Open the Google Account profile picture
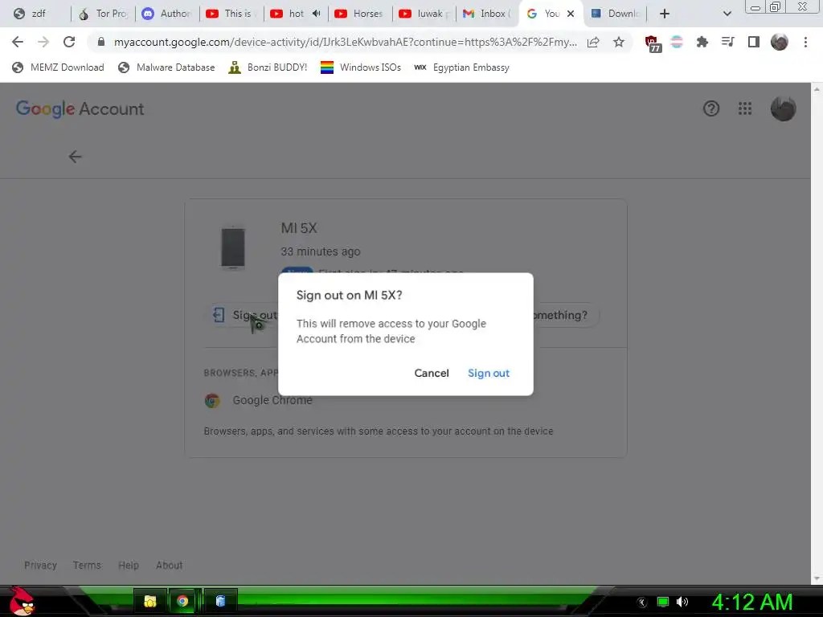Image resolution: width=823 pixels, height=617 pixels. pyautogui.click(x=783, y=108)
